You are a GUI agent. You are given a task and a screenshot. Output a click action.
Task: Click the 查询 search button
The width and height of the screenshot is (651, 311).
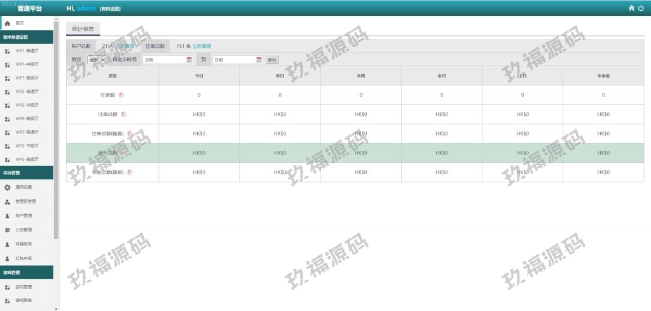271,60
